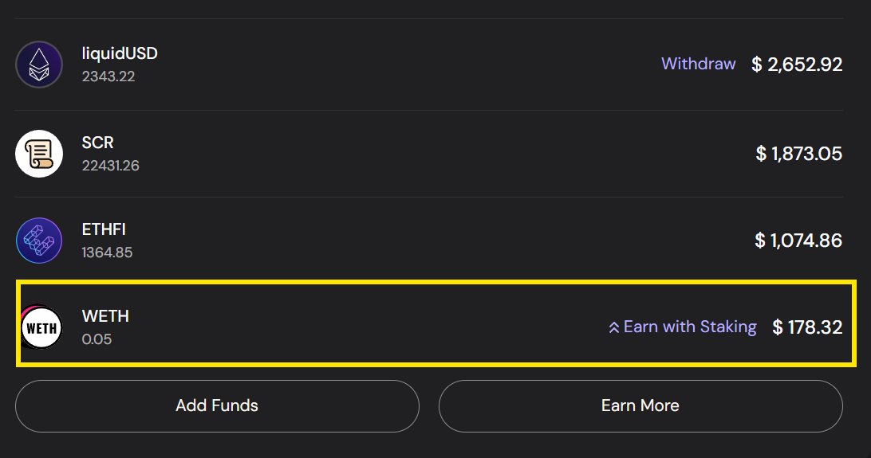Click the liquidUSD token icon
Viewport: 871px width, 458px height.
coord(39,65)
